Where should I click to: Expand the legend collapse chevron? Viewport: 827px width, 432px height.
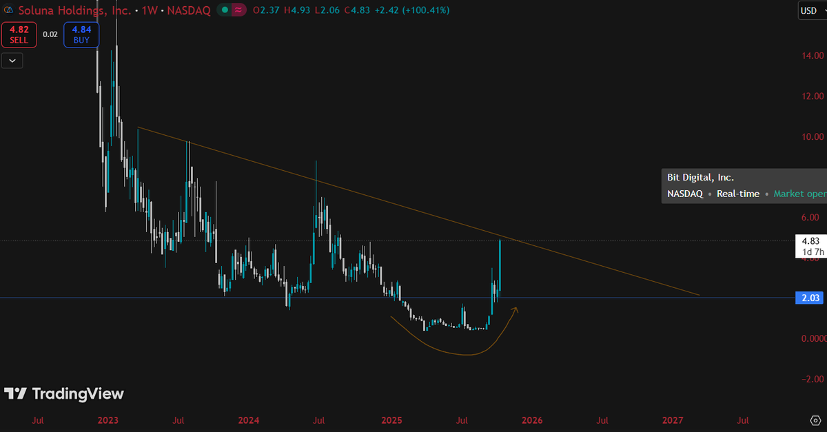pos(12,61)
